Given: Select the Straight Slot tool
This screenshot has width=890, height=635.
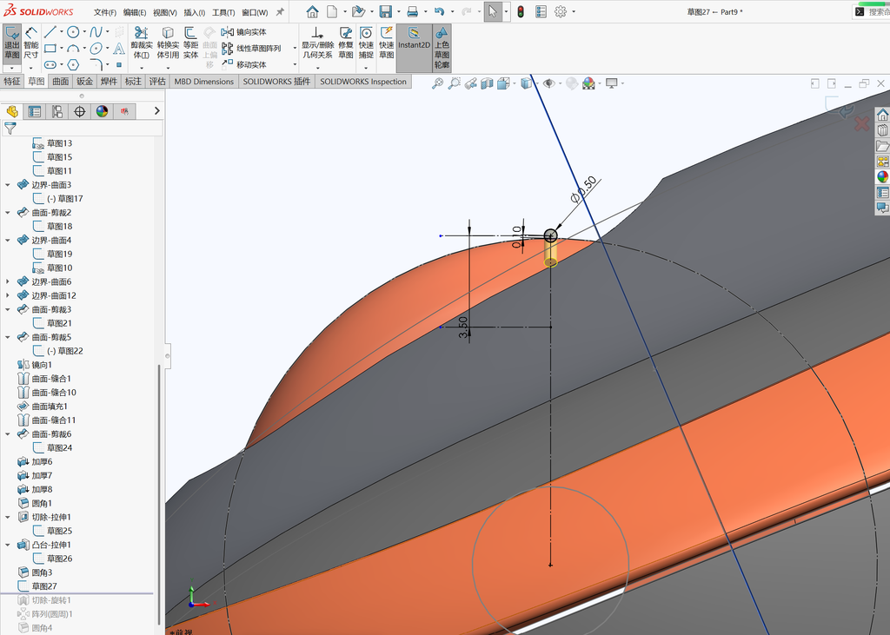Looking at the screenshot, I should pos(50,64).
